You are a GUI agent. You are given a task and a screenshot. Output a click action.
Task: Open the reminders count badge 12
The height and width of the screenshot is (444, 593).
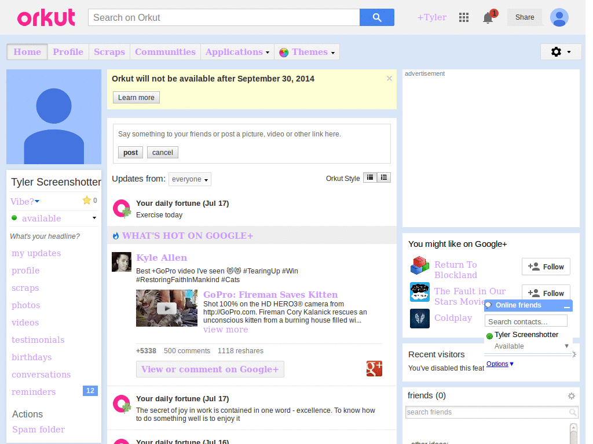pos(90,391)
